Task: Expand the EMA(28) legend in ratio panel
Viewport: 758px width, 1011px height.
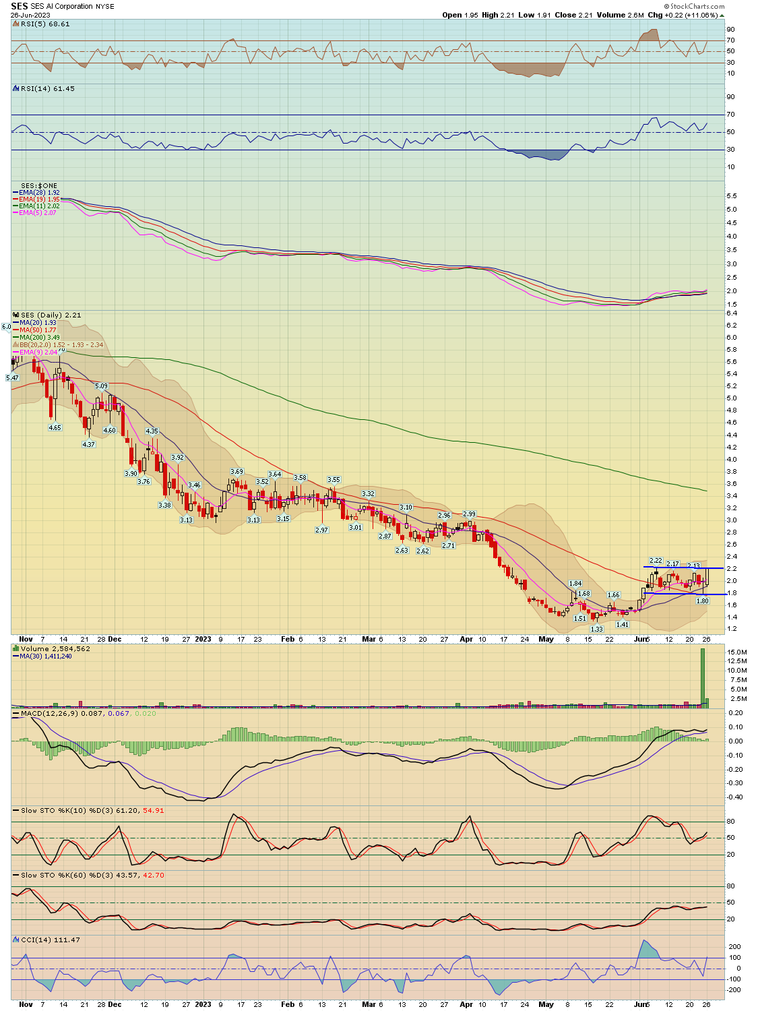Action: [x=37, y=192]
